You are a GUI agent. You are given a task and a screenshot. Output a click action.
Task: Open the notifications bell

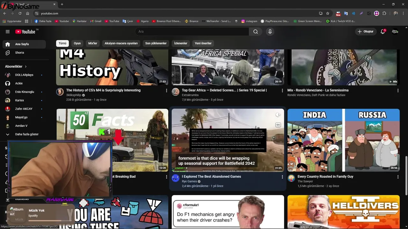(x=383, y=31)
